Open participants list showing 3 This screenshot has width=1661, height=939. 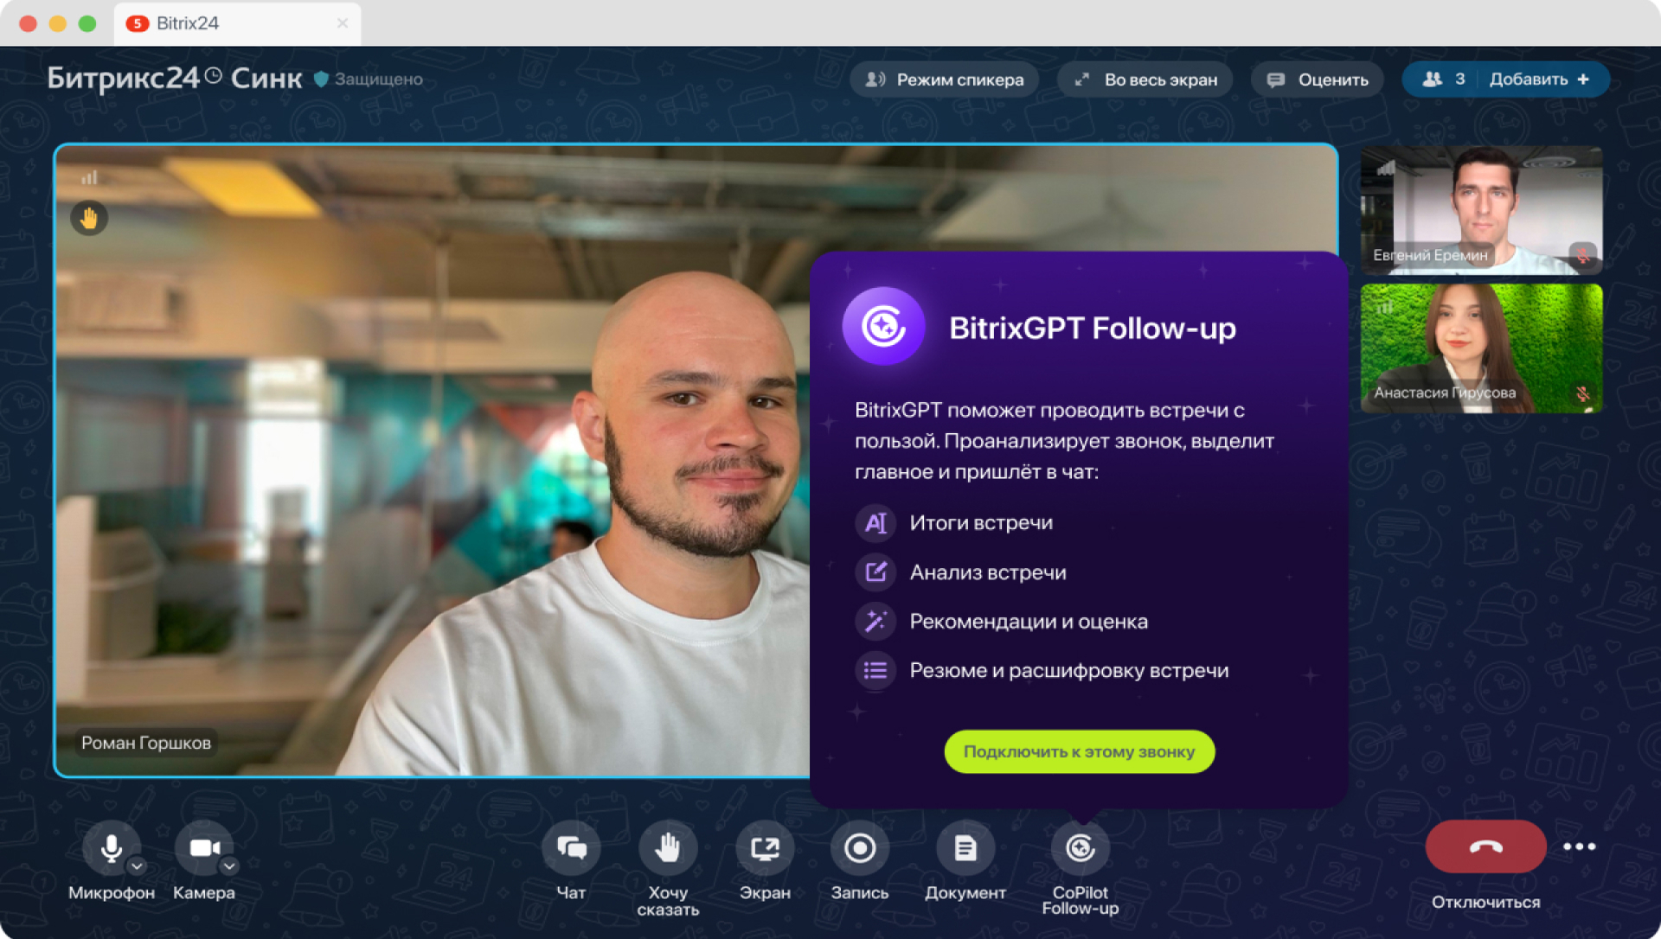pos(1443,80)
